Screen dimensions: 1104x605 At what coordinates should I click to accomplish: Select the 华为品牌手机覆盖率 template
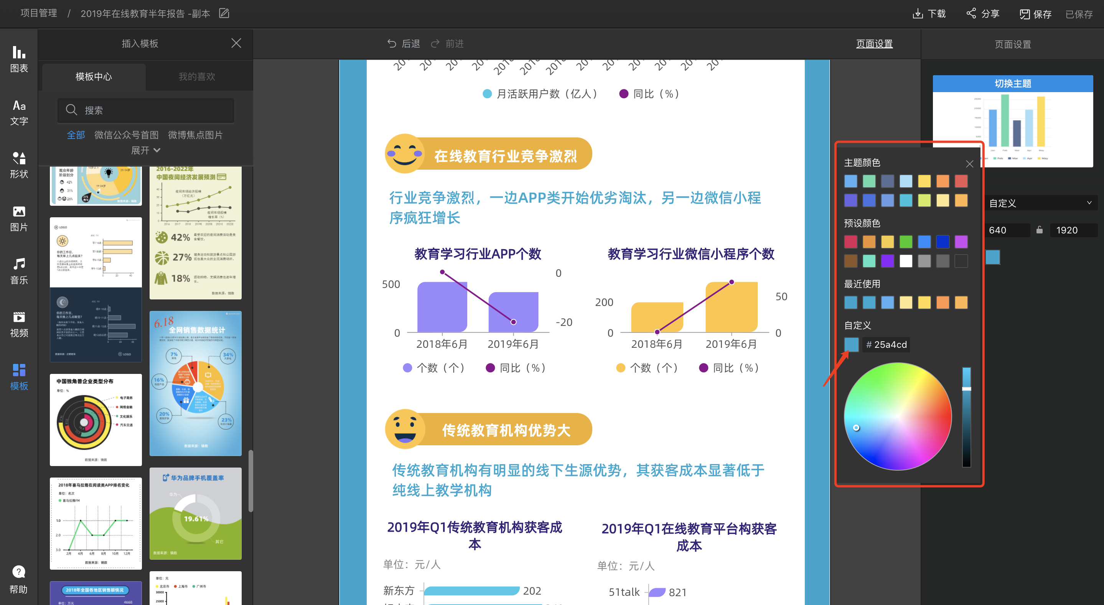click(x=195, y=513)
